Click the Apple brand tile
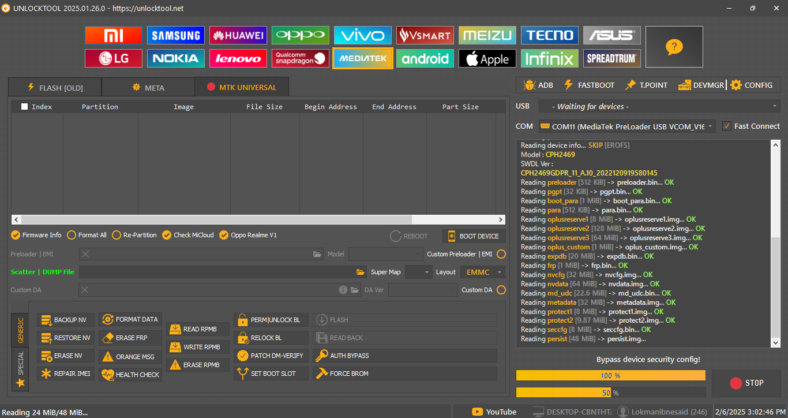Image resolution: width=788 pixels, height=418 pixels. click(x=487, y=58)
